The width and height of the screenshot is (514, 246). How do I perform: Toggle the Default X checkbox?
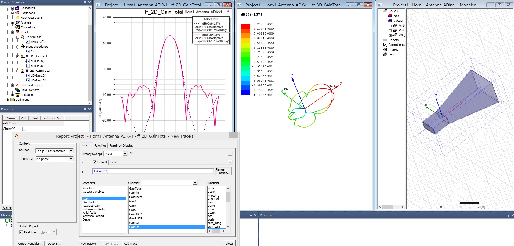point(95,162)
